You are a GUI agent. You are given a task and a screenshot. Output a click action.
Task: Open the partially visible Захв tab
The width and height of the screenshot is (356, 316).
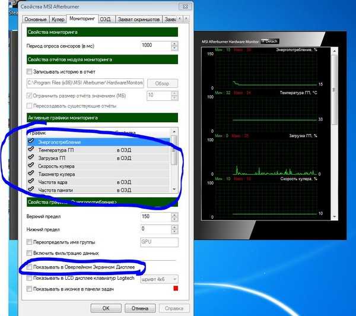coord(170,20)
